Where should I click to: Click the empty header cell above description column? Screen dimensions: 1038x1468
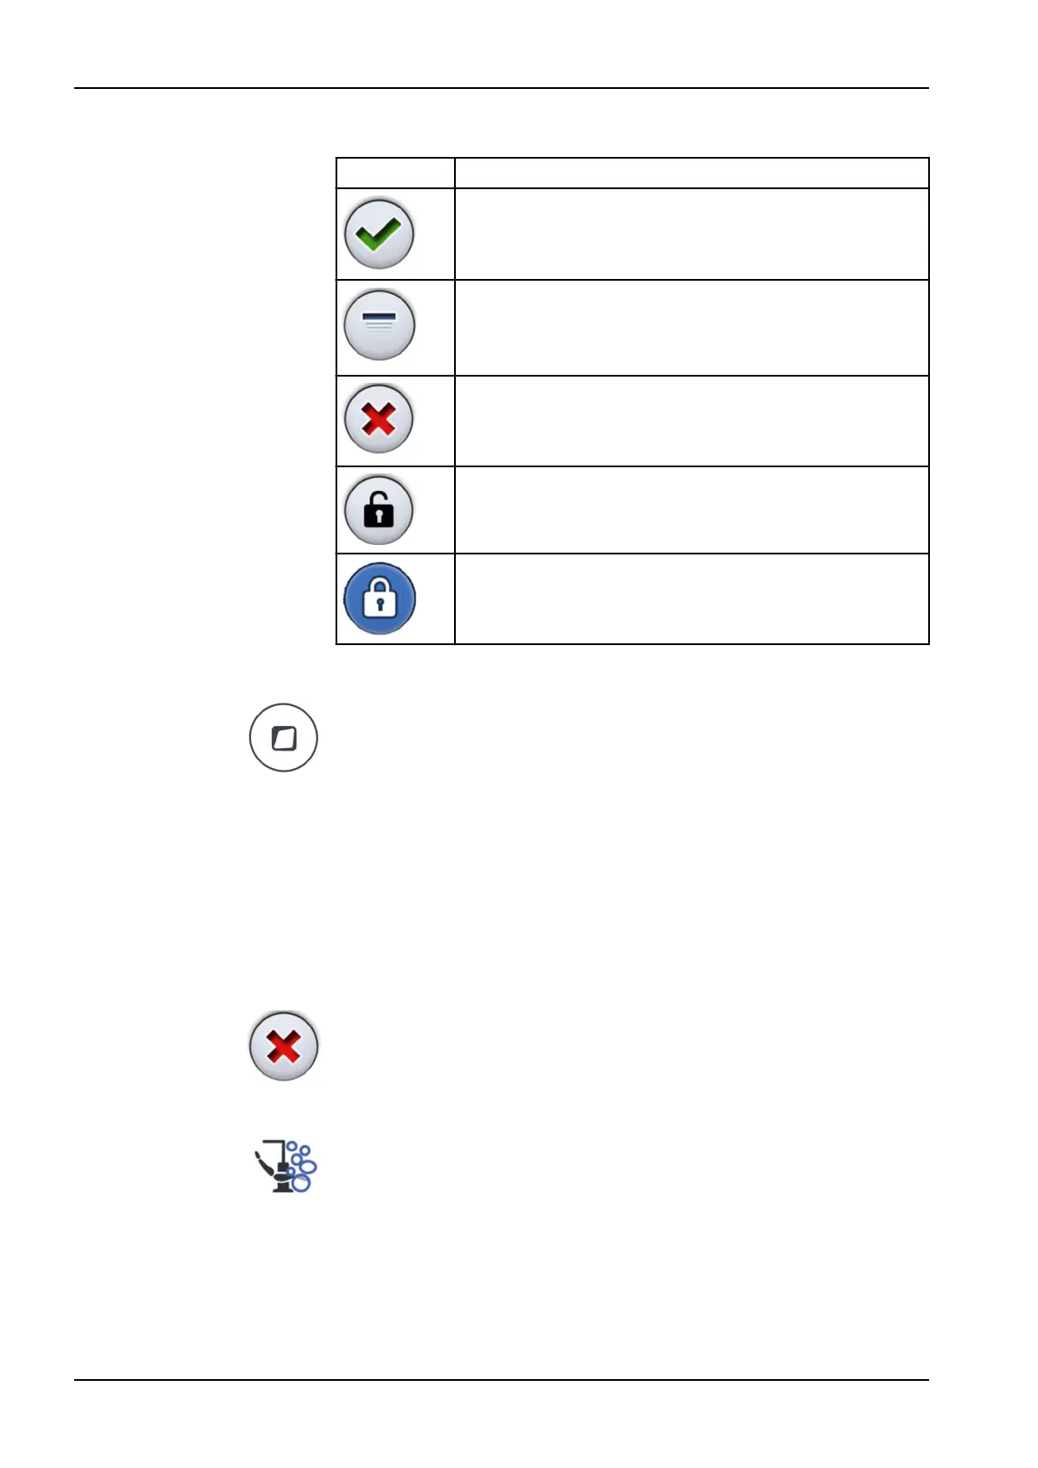692,173
